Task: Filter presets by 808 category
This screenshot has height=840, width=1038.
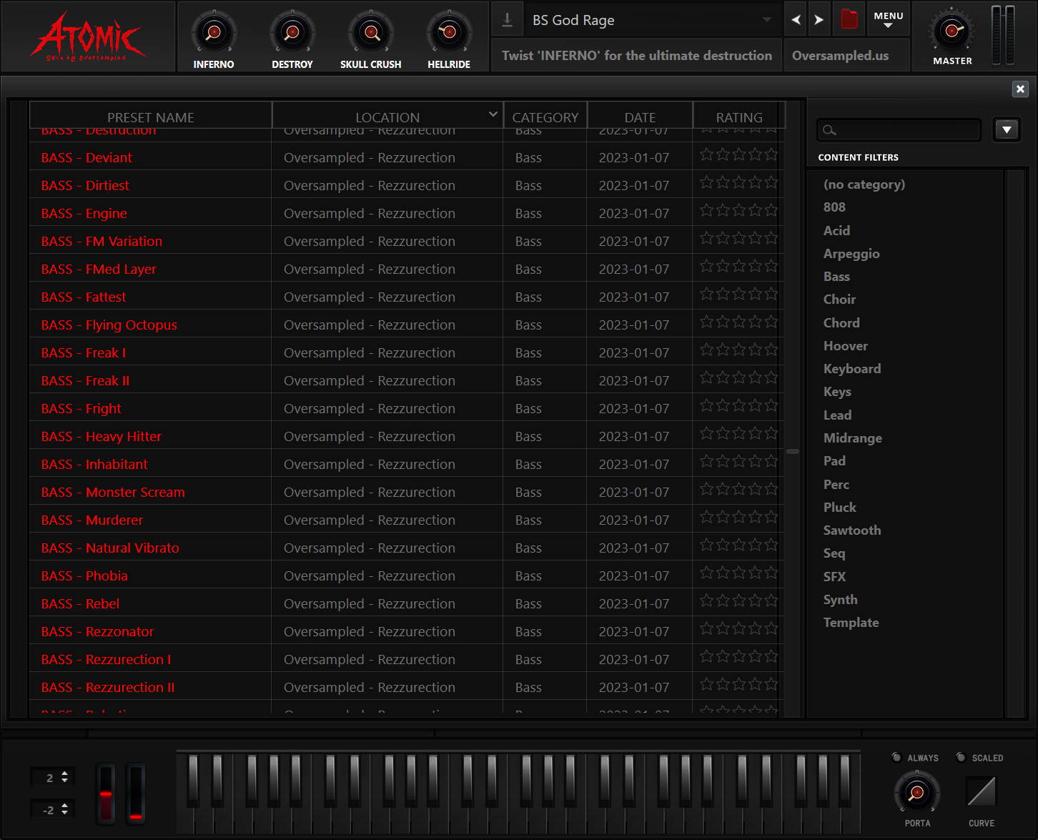Action: pos(834,207)
